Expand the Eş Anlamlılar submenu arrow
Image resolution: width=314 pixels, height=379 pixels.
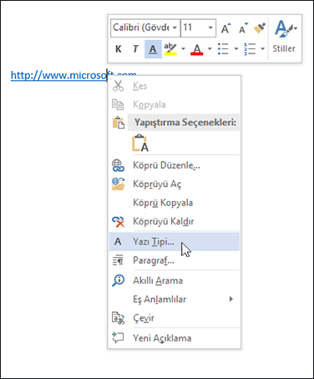coord(230,299)
